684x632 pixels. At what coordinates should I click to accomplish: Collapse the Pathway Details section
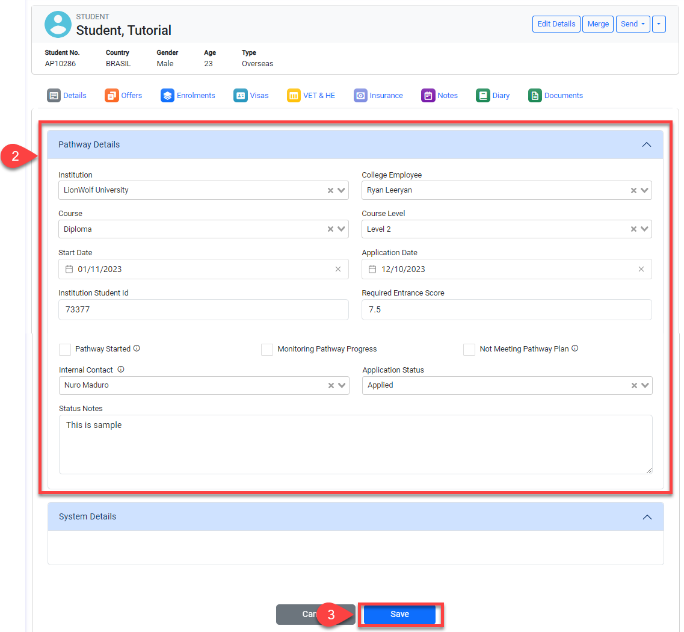[647, 144]
